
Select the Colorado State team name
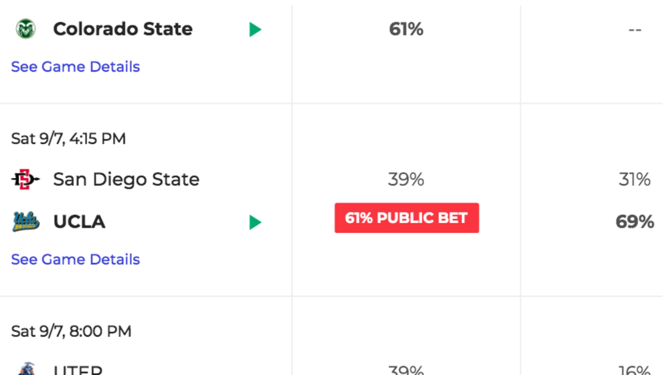pyautogui.click(x=122, y=29)
